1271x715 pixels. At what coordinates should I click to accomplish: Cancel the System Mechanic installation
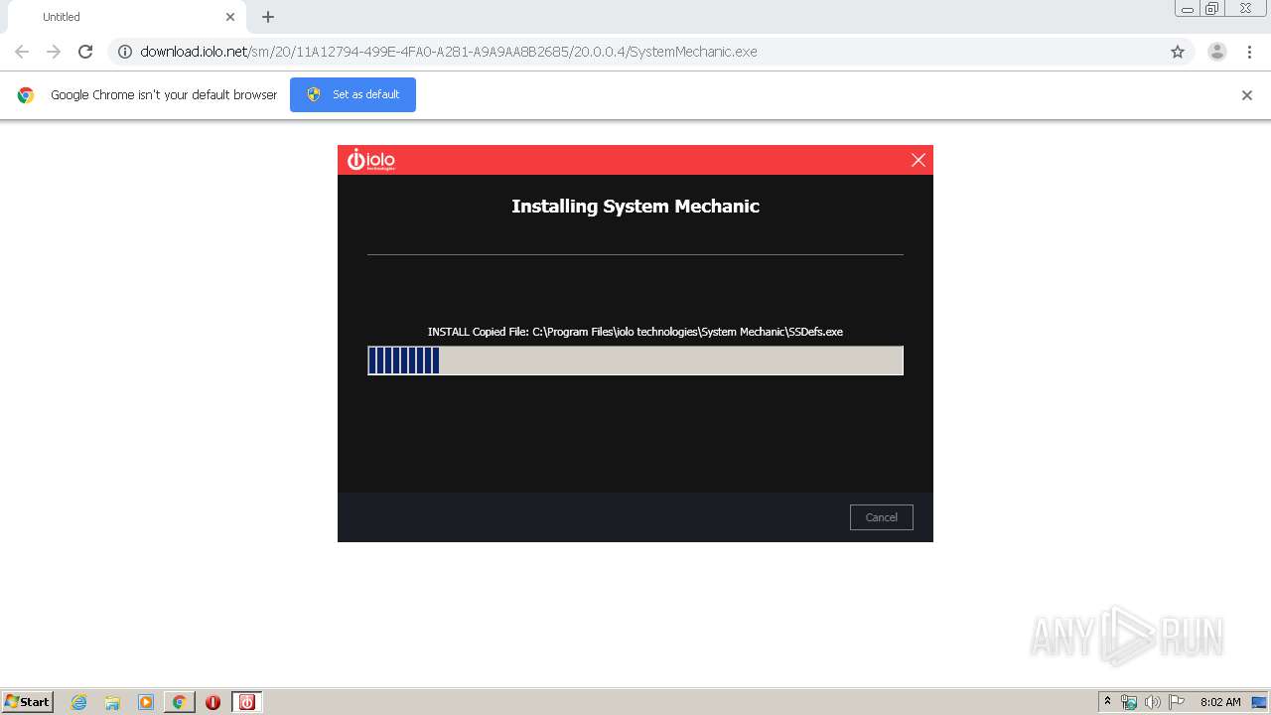click(x=881, y=517)
